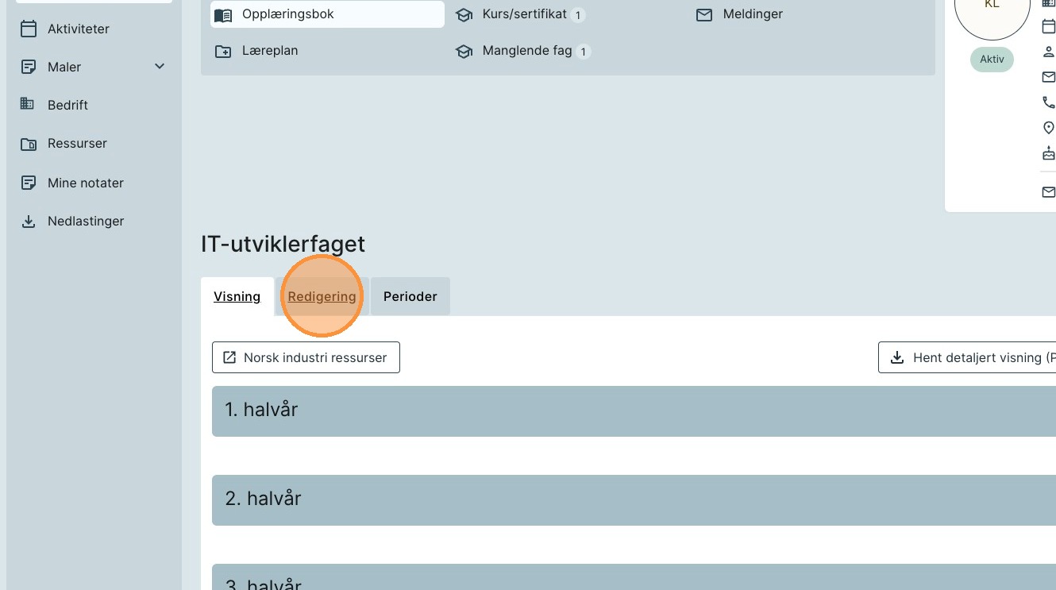The width and height of the screenshot is (1056, 590).
Task: Open the Perioder tab
Action: (410, 296)
